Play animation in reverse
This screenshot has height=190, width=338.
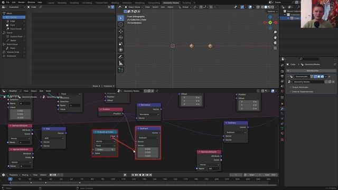tap(140, 175)
